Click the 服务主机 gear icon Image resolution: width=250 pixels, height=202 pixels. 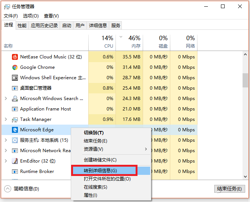(15, 140)
